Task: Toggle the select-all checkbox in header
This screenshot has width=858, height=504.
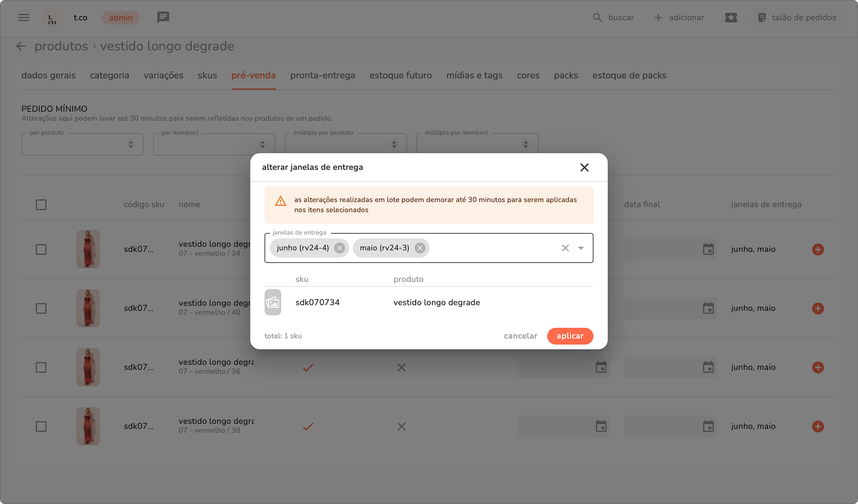Action: tap(41, 204)
